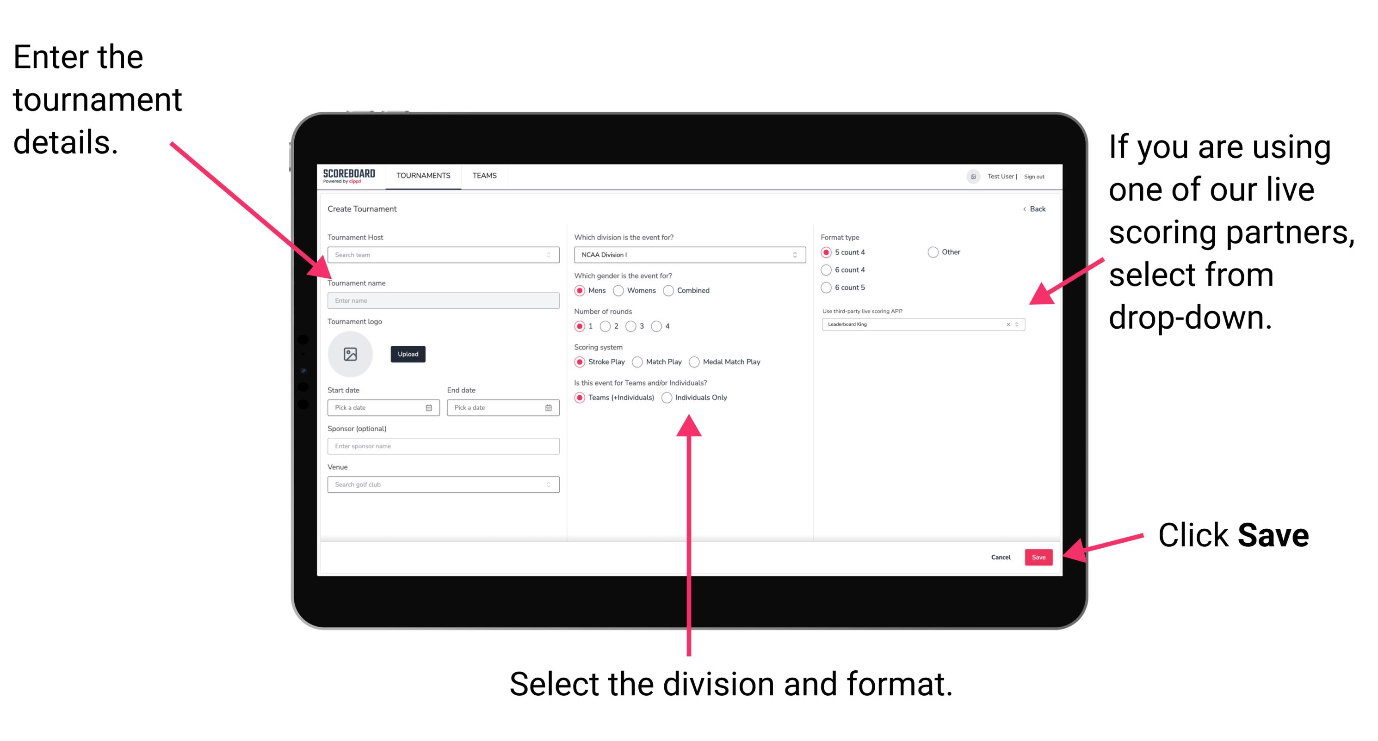This screenshot has width=1378, height=741.
Task: Click the tournament logo upload icon
Action: coord(352,355)
